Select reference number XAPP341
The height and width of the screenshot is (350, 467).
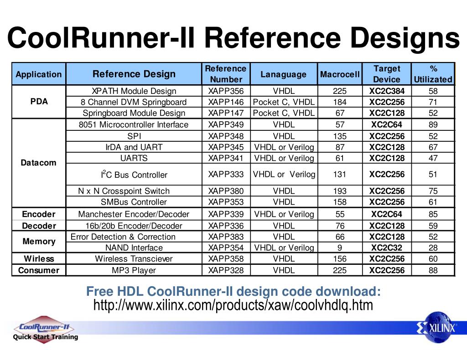coord(226,158)
